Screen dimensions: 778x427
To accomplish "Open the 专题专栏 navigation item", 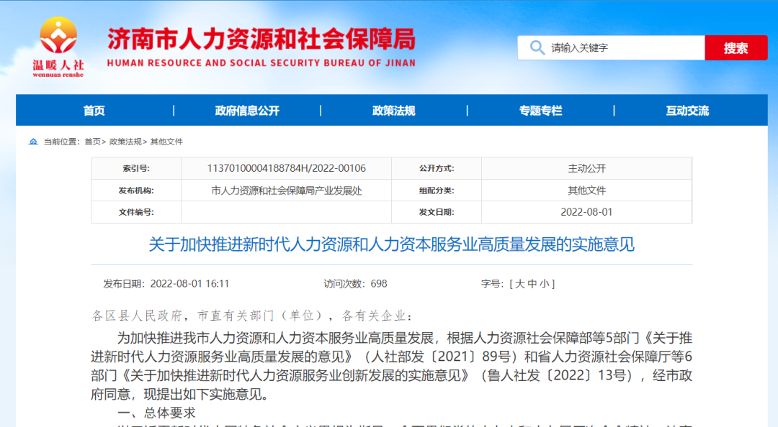I will [541, 111].
